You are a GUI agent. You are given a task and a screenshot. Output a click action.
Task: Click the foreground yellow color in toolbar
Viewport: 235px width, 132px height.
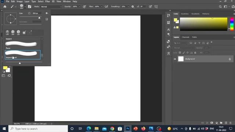[5, 68]
